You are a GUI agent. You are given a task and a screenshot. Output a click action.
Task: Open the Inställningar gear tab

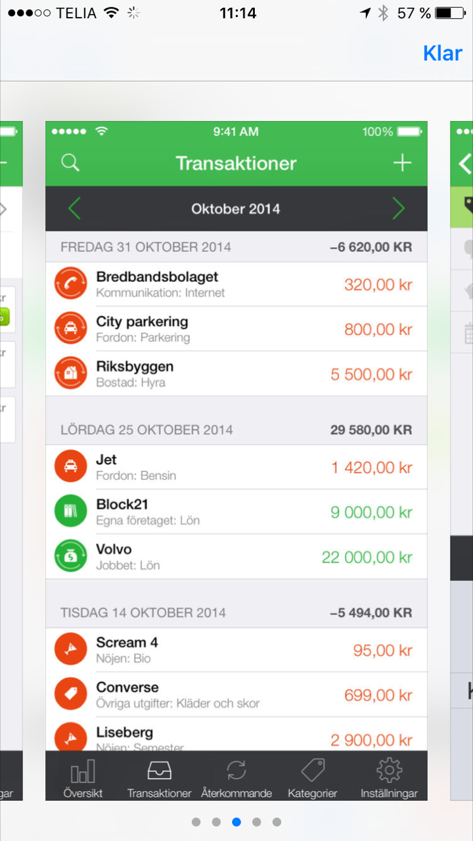pyautogui.click(x=389, y=778)
